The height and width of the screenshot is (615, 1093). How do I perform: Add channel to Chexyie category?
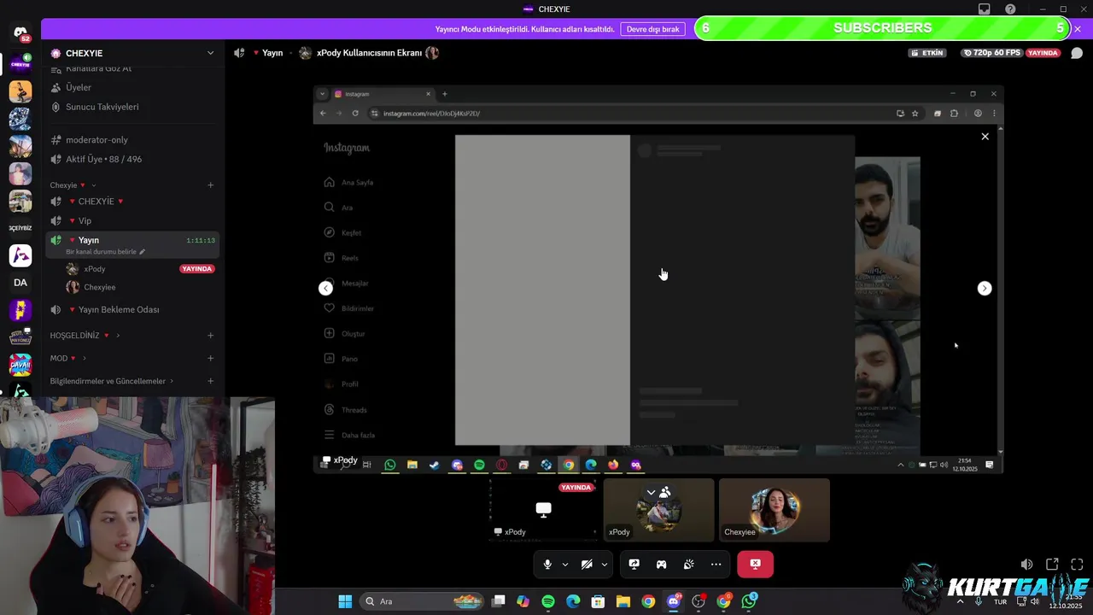click(x=210, y=185)
